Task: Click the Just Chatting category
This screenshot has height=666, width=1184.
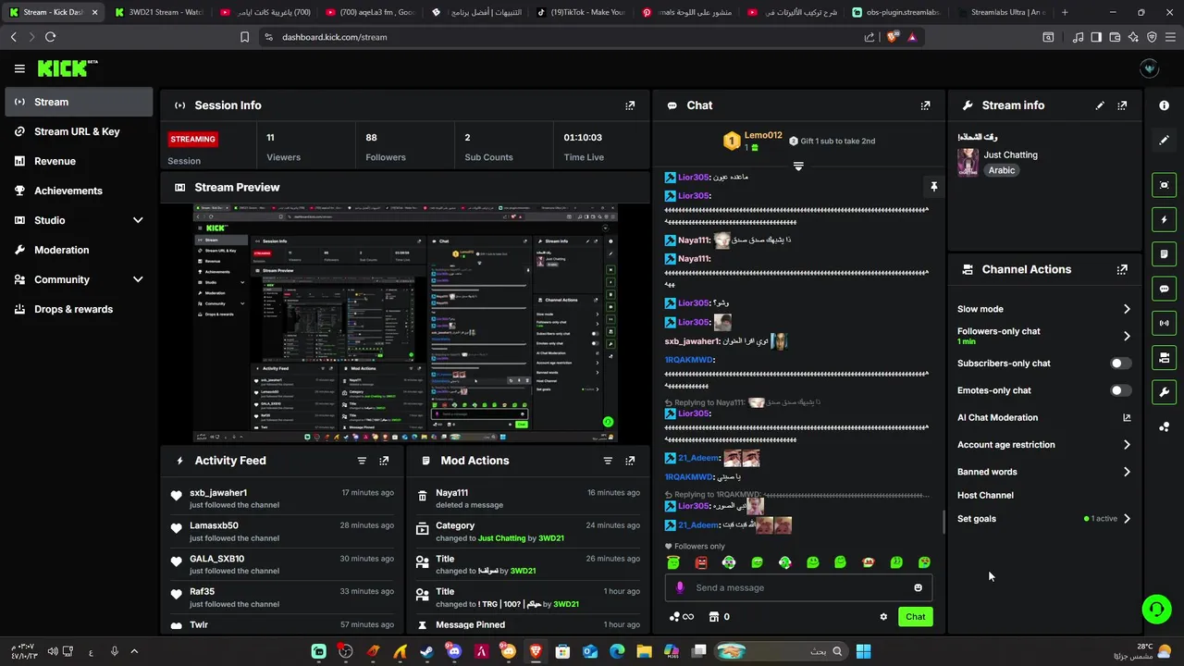Action: [1010, 155]
